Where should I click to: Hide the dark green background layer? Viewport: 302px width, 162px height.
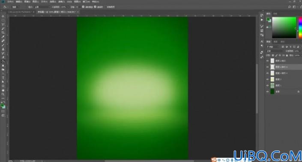coord(267,91)
